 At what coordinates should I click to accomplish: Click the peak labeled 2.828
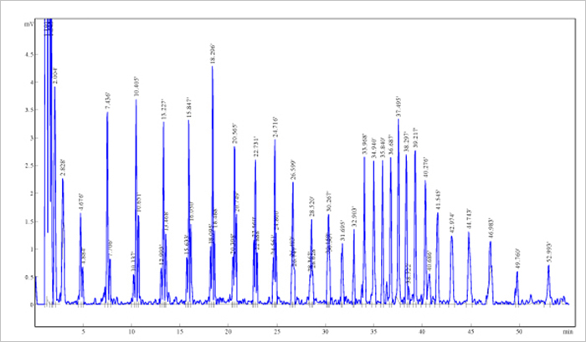(x=62, y=167)
